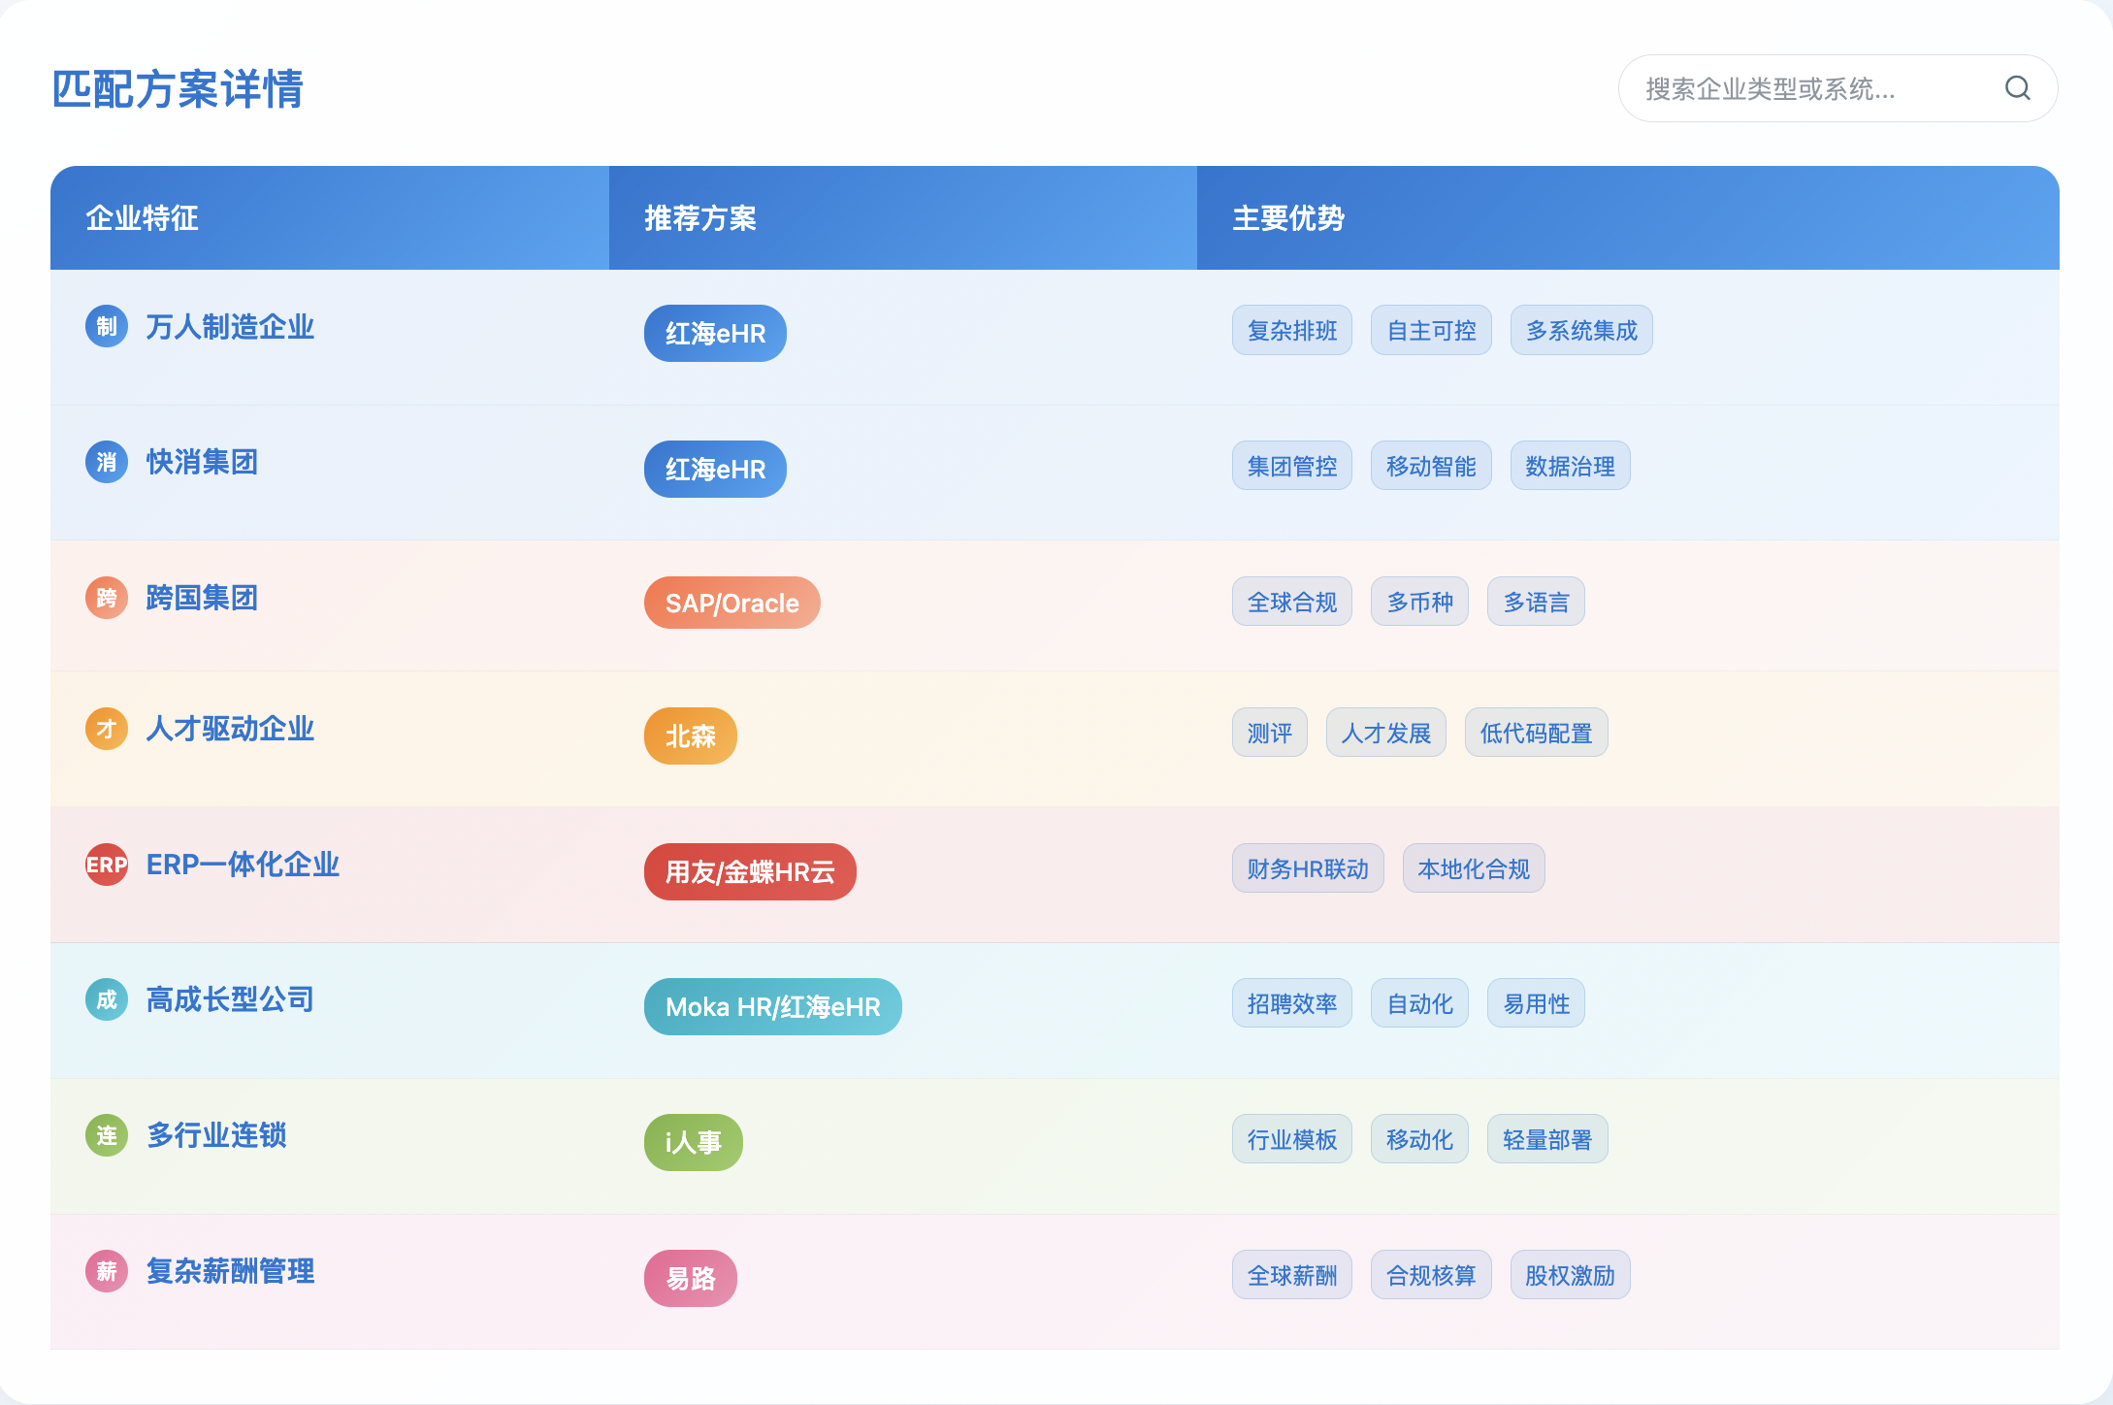Click the 用友/金蝶HR云 solution pill
The width and height of the screenshot is (2113, 1405).
(749, 872)
